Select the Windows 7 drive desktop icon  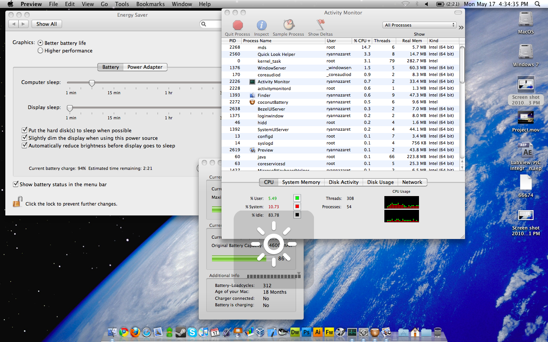point(526,52)
